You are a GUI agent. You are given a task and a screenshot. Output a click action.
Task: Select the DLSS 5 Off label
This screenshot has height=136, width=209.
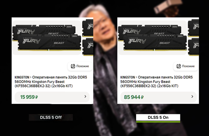(51, 117)
